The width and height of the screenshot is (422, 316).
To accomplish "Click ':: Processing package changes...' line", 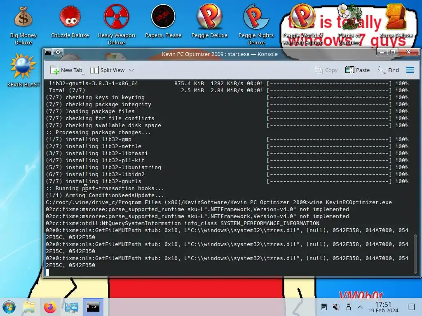I will [98, 132].
